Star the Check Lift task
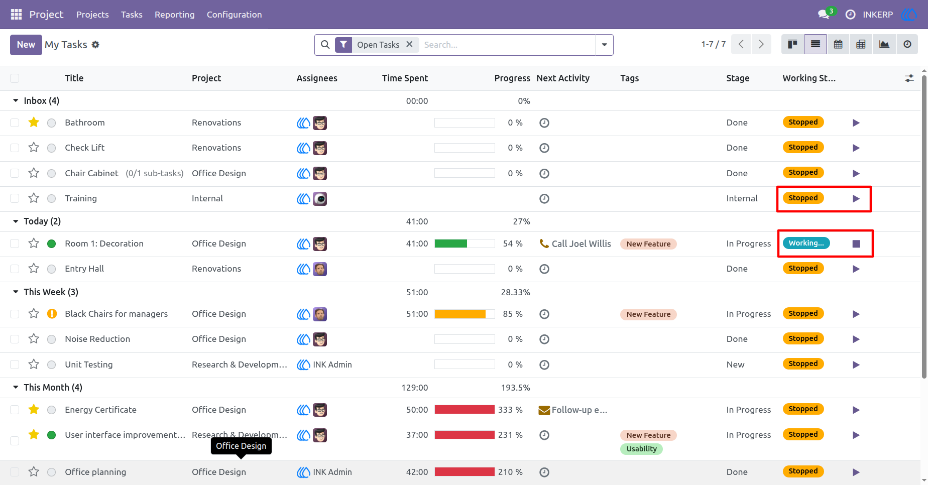Viewport: 928px width, 485px height. tap(34, 148)
